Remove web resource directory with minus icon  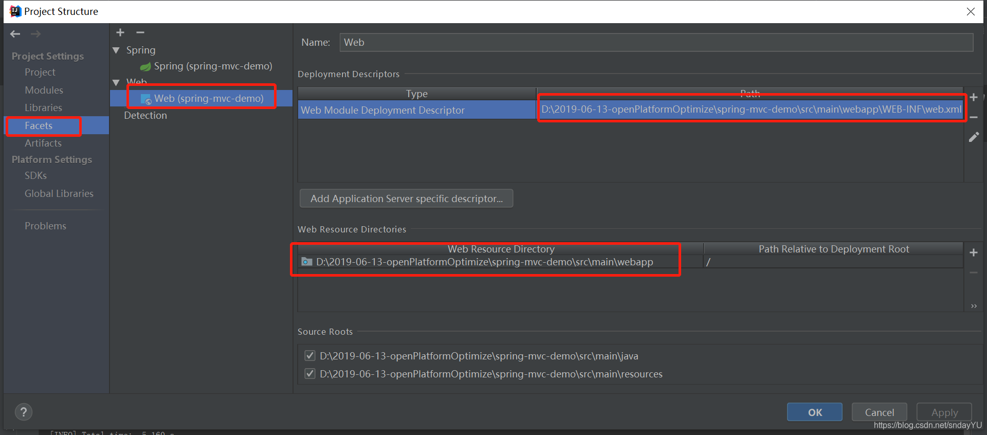[973, 273]
